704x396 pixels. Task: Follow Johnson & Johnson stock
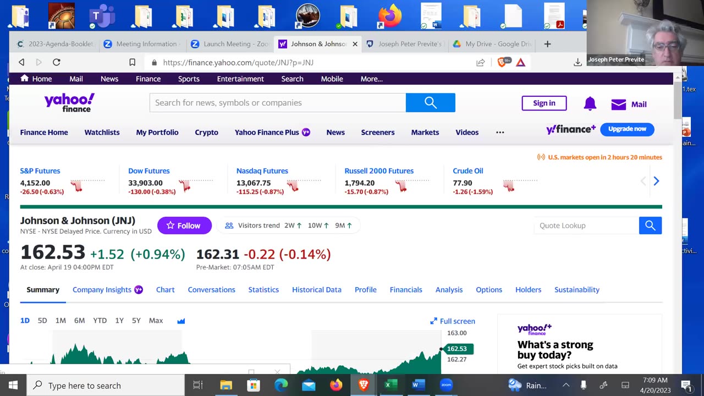tap(184, 226)
